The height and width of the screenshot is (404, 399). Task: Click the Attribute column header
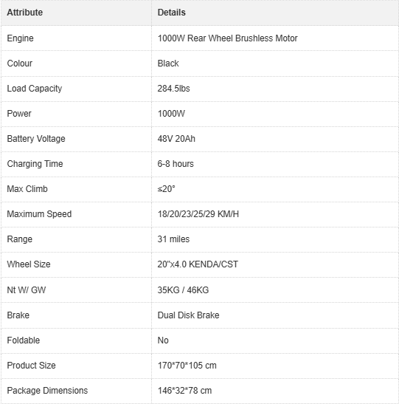24,13
